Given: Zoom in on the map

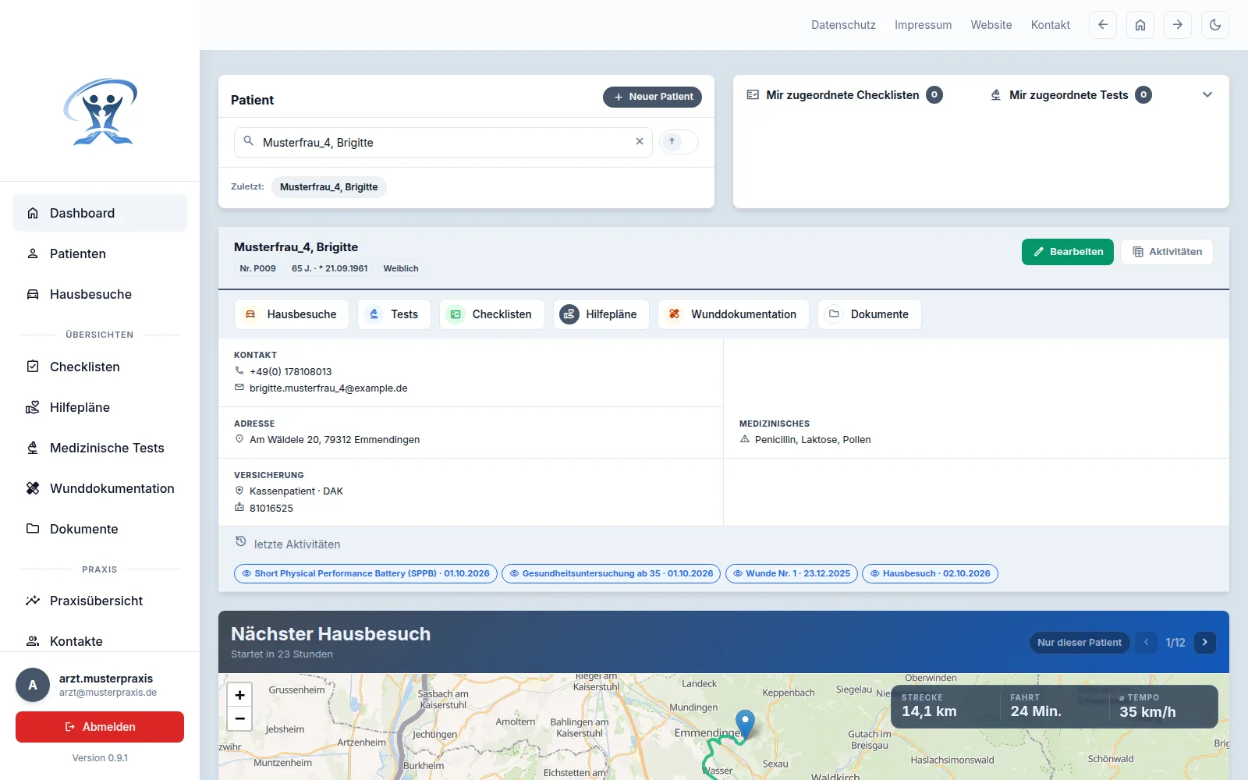Looking at the screenshot, I should pyautogui.click(x=239, y=695).
